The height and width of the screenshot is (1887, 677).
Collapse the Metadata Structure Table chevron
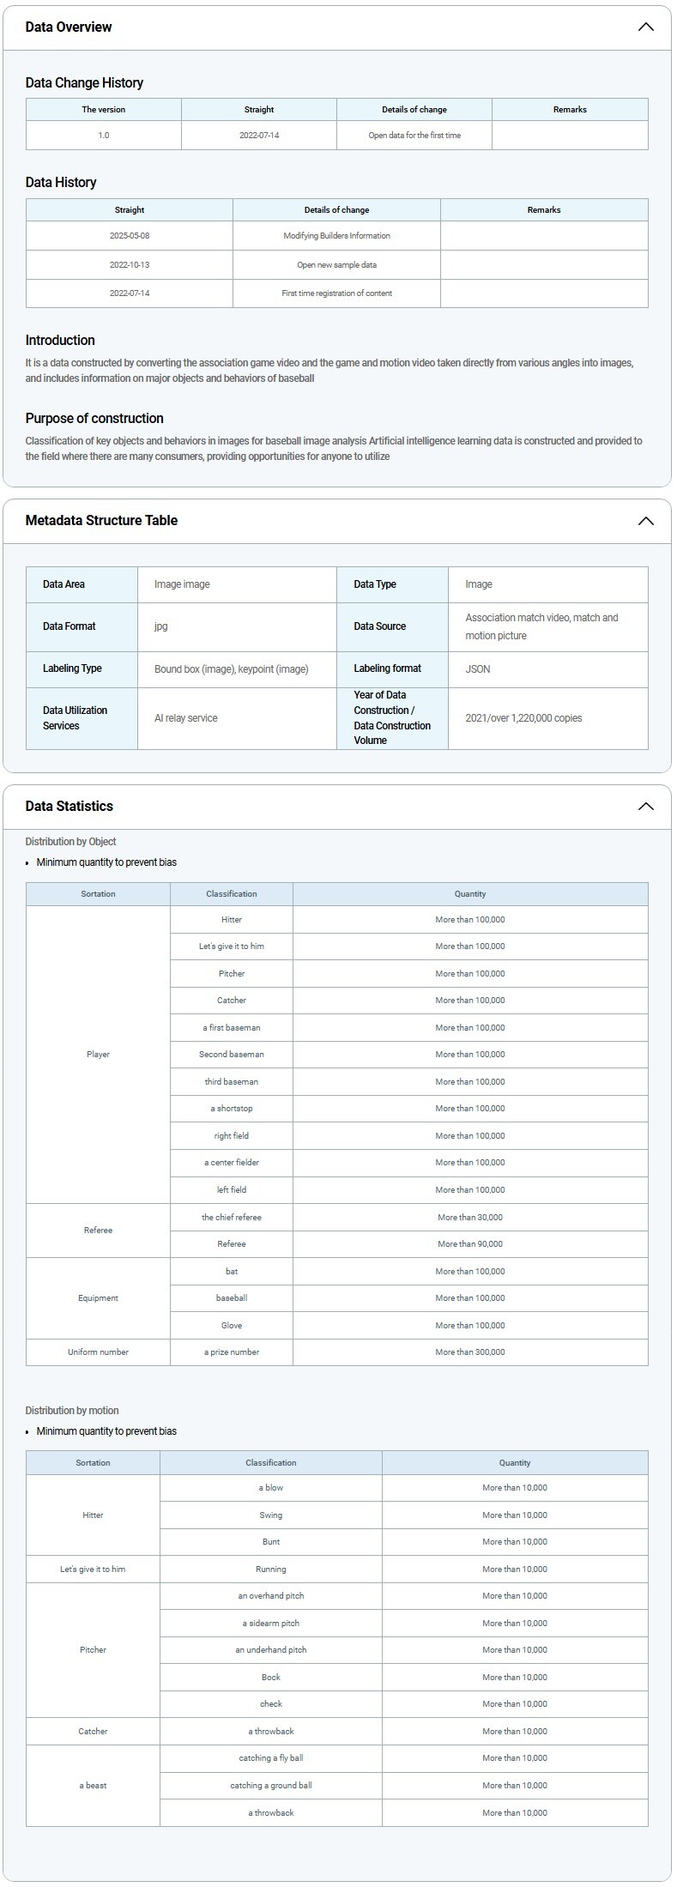point(645,521)
